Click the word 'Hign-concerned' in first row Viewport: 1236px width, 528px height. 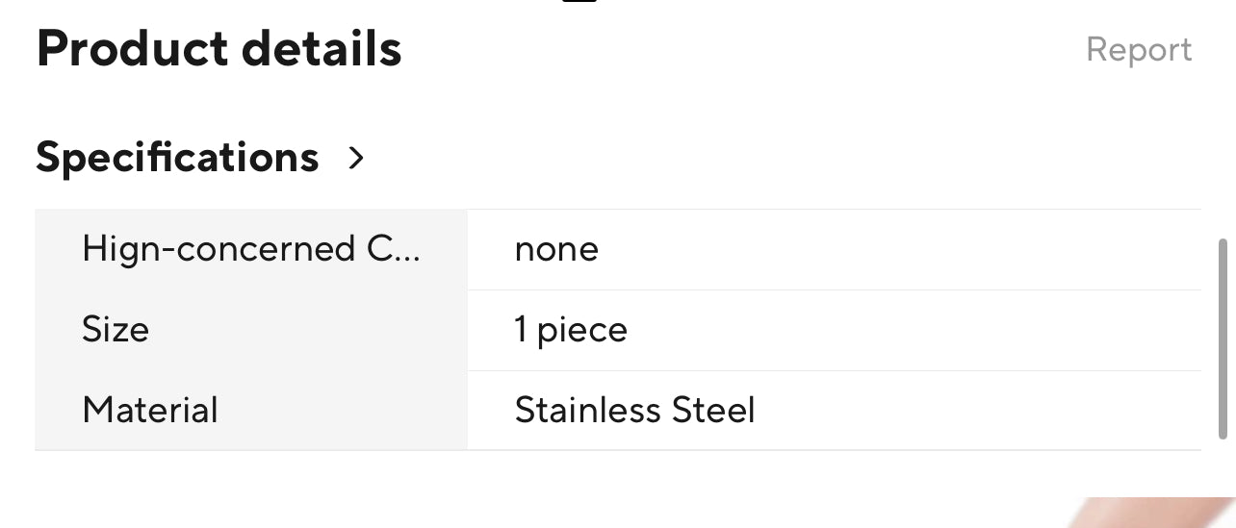coord(219,249)
